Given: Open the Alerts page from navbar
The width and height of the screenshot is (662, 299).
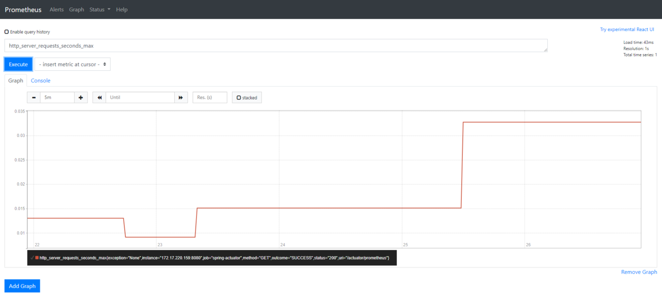Looking at the screenshot, I should point(57,9).
